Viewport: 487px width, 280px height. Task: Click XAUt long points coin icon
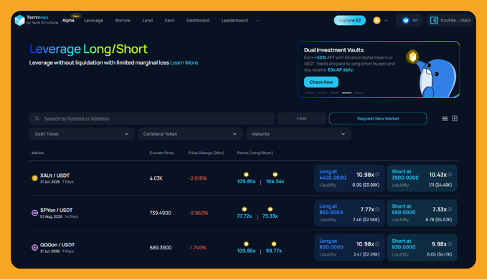click(x=246, y=175)
